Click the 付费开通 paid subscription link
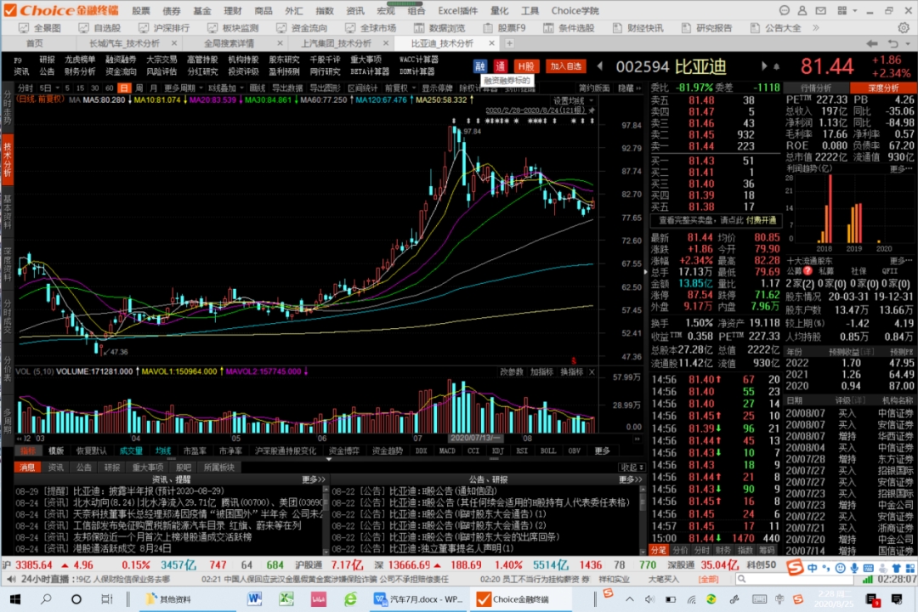This screenshot has height=612, width=918. click(761, 220)
